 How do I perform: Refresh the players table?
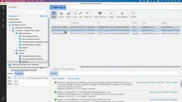tap(133, 15)
